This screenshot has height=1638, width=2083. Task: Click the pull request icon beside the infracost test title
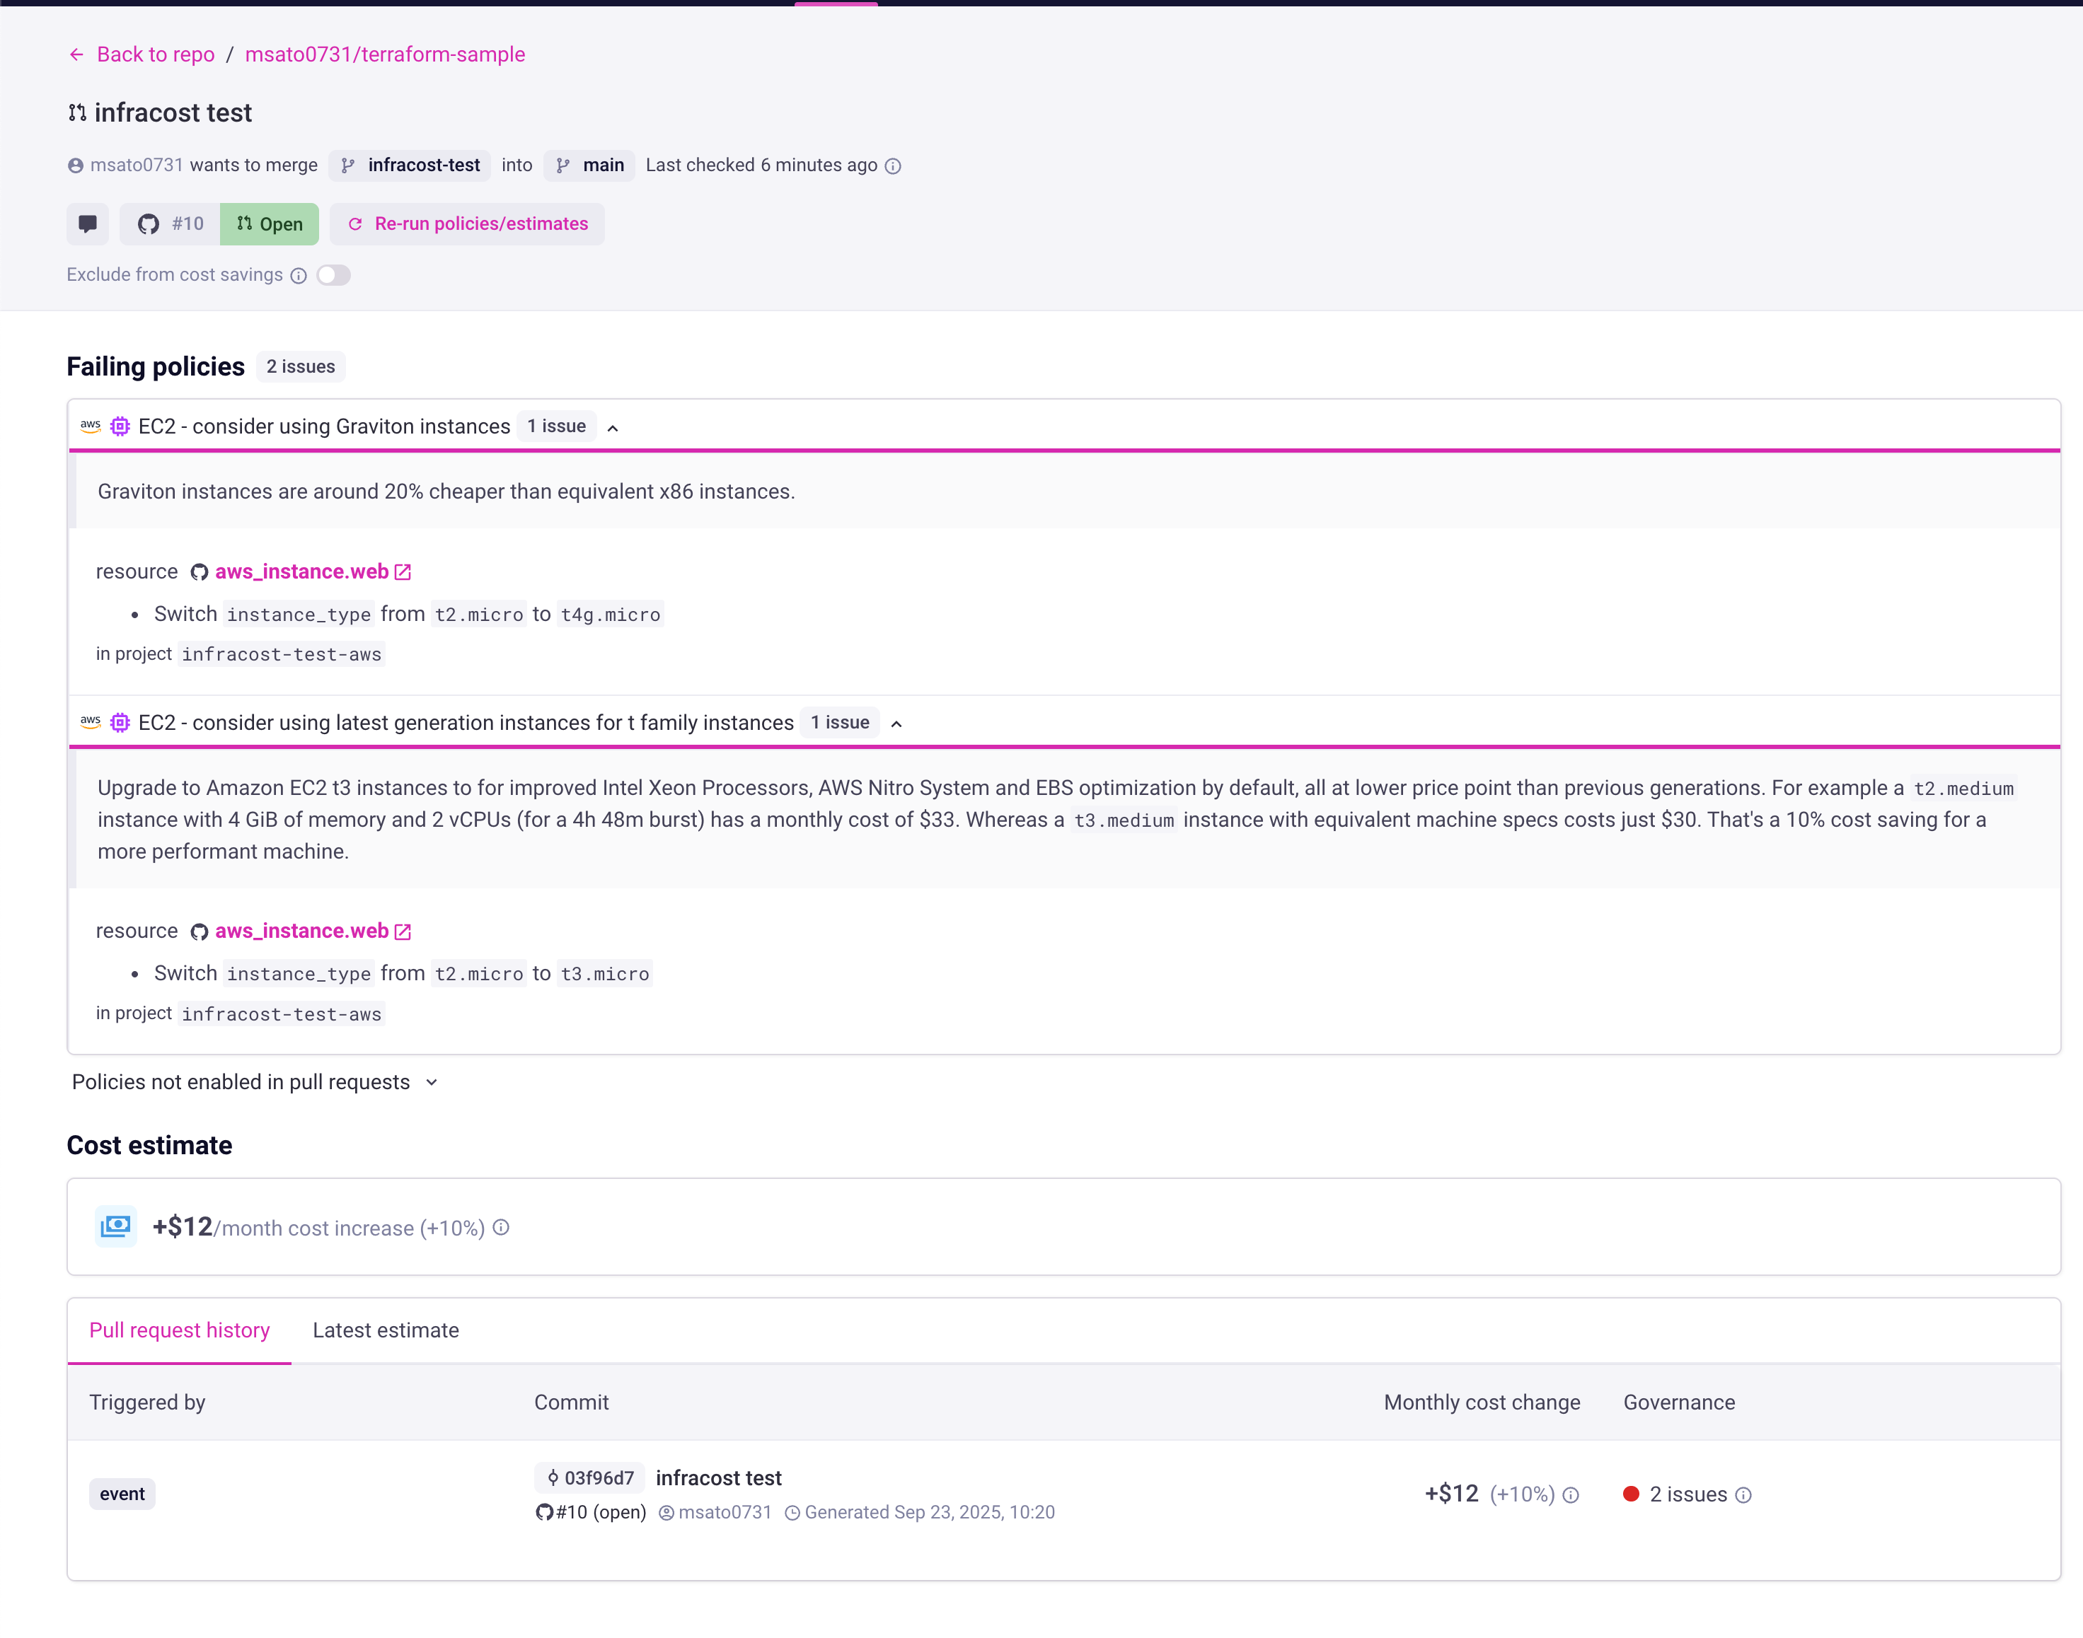[x=78, y=113]
